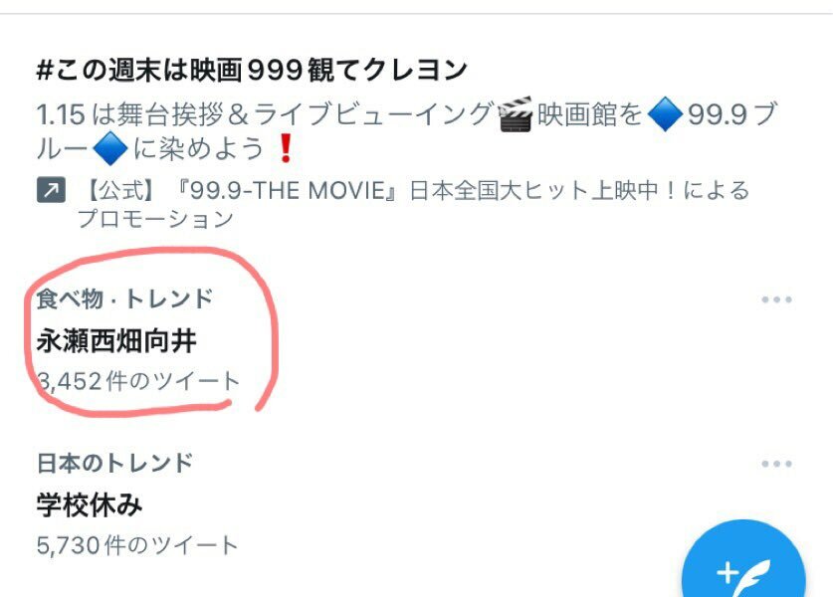Open the 学校休み trend

90,504
